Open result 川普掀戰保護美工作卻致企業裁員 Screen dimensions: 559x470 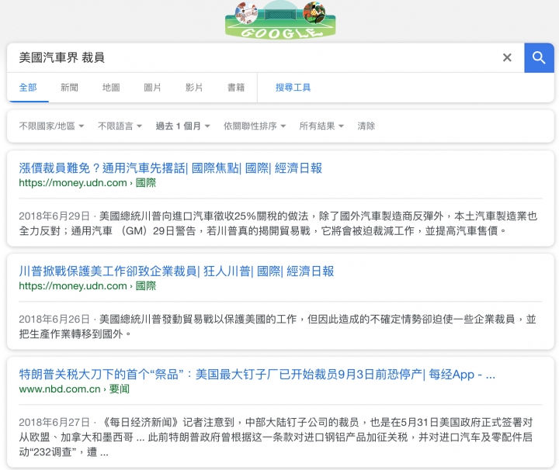(x=176, y=271)
